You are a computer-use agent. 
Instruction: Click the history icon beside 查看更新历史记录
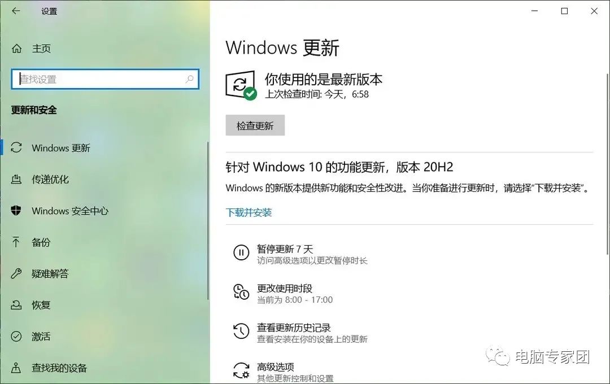pos(241,331)
